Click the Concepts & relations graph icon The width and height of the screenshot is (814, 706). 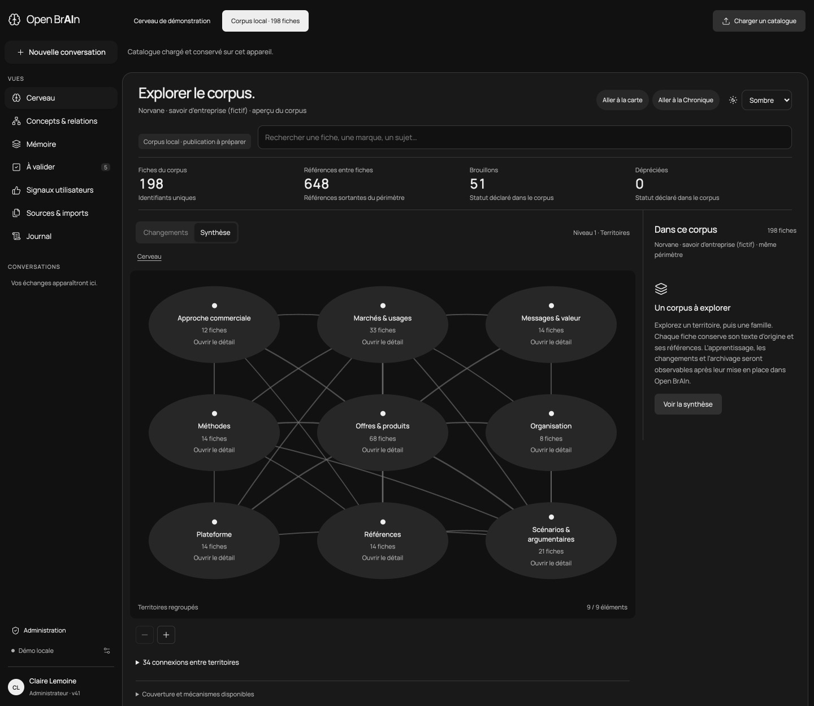(16, 121)
